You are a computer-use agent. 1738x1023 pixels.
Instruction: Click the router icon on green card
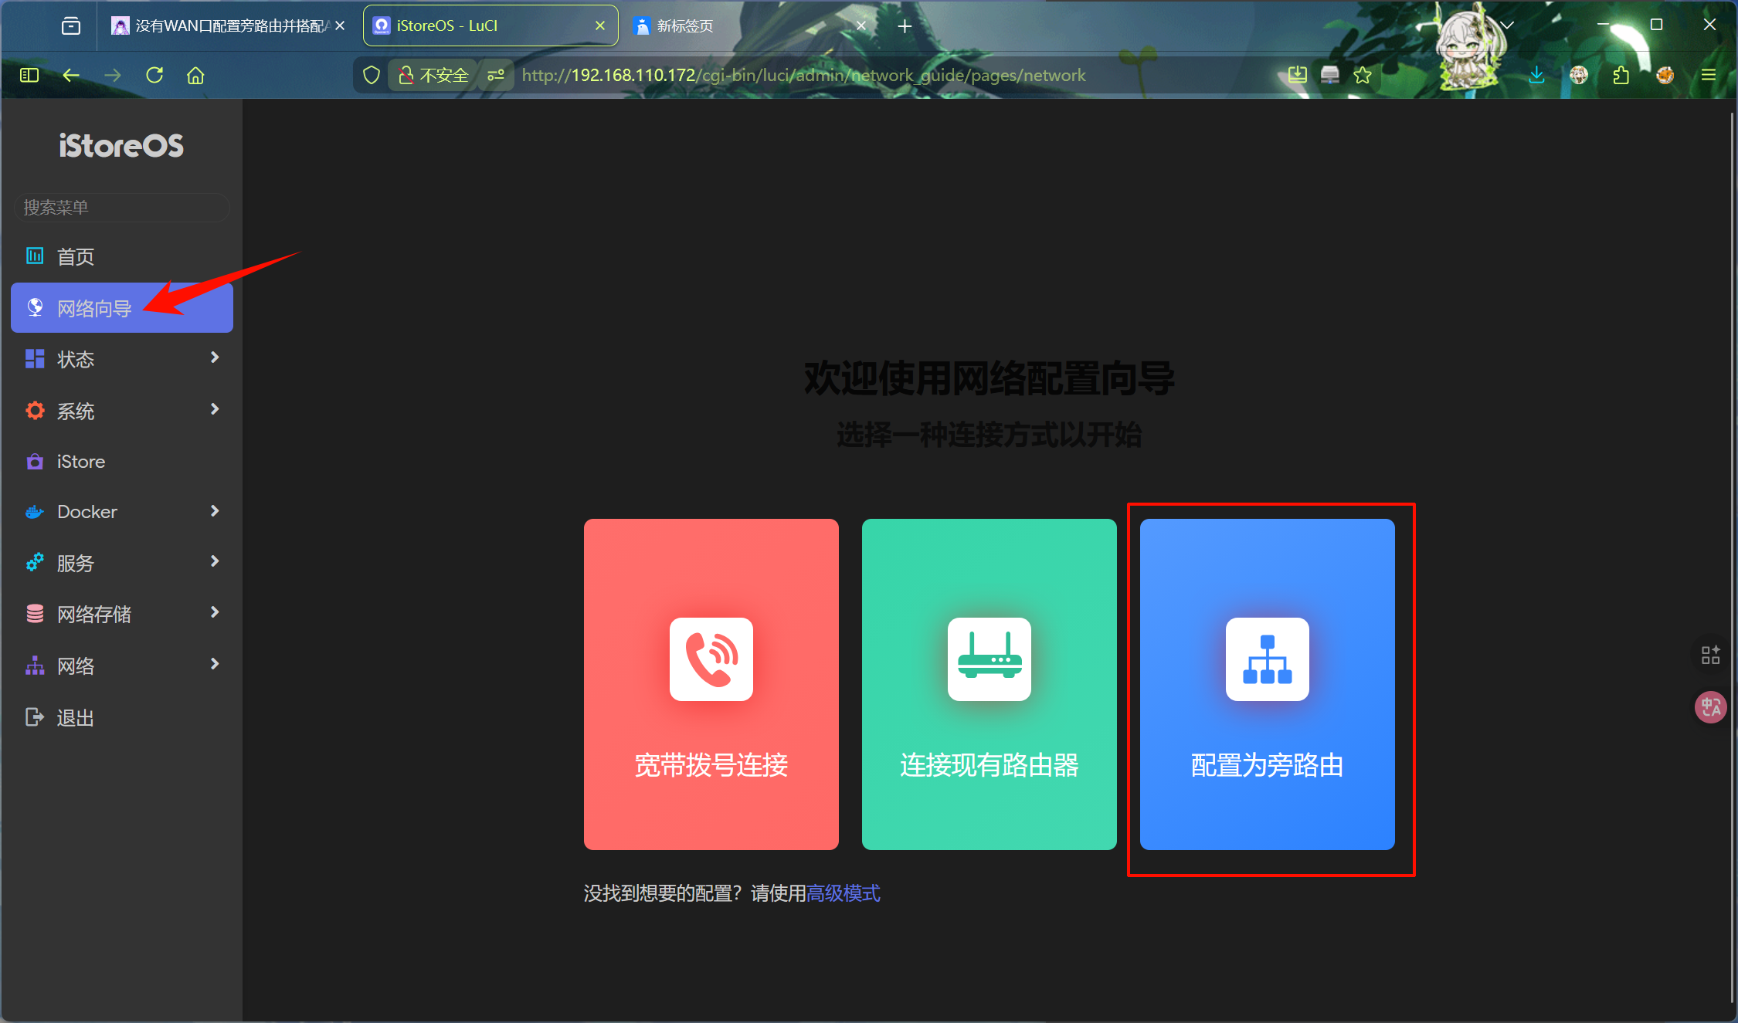pos(989,659)
